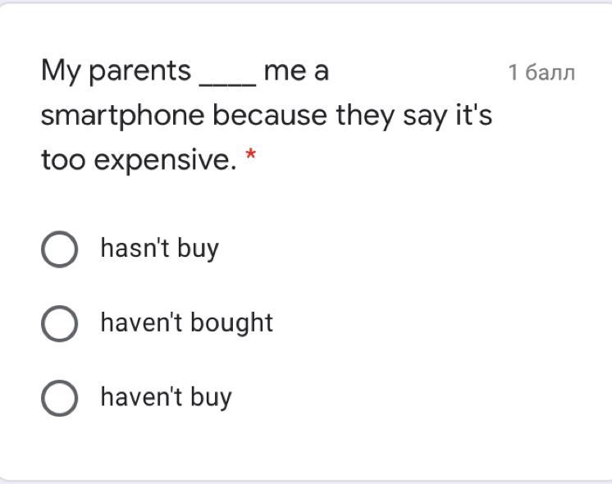
Task: Click the word "expensive." in the question
Action: (164, 161)
